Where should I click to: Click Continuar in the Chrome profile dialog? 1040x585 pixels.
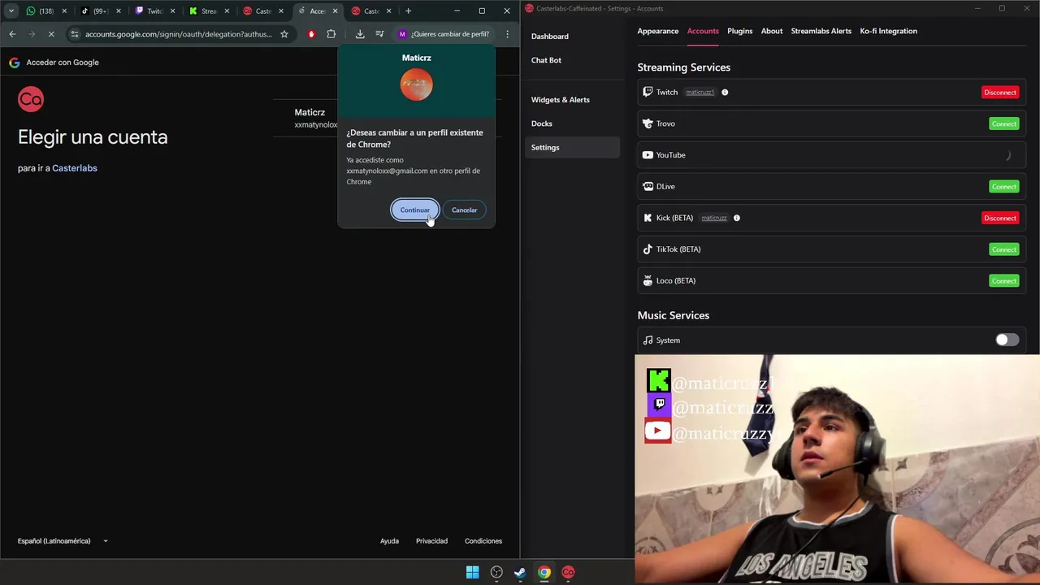coord(414,210)
